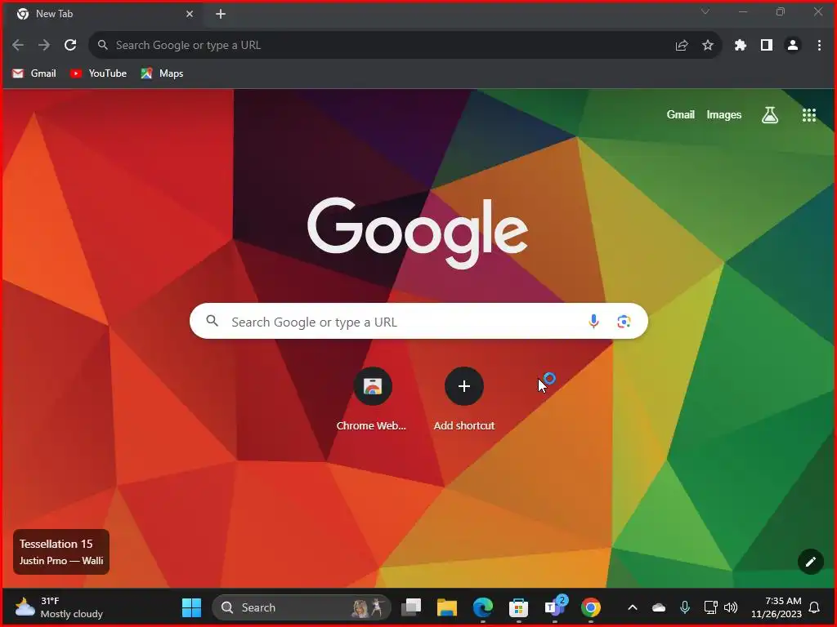
Task: Open Task View on taskbar
Action: tap(411, 607)
